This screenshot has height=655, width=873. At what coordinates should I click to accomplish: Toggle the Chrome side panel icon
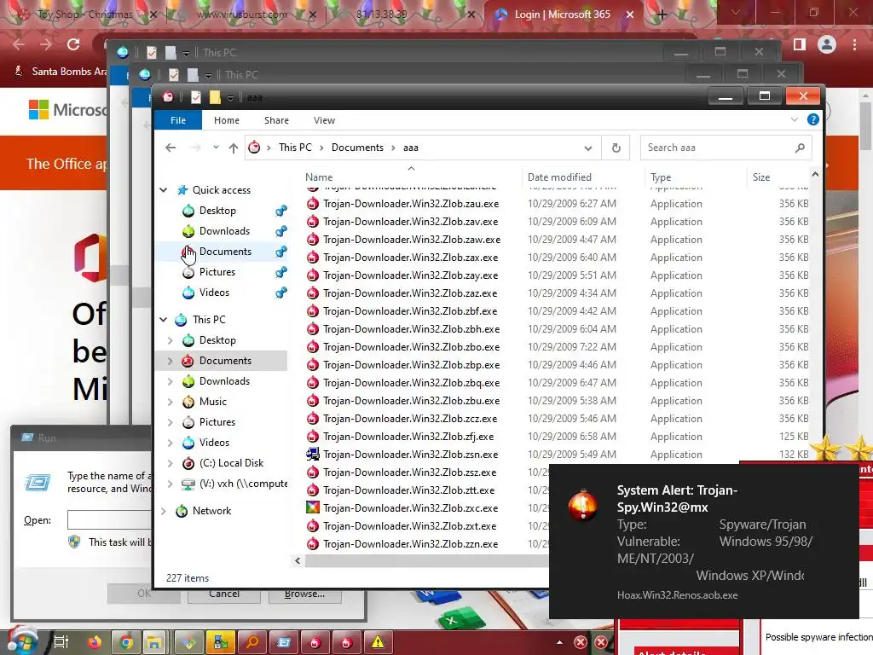click(x=800, y=44)
